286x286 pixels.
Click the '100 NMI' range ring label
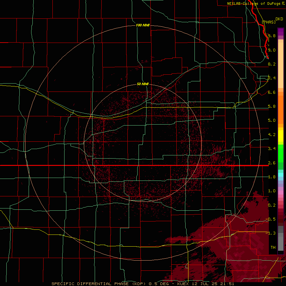pyautogui.click(x=143, y=25)
